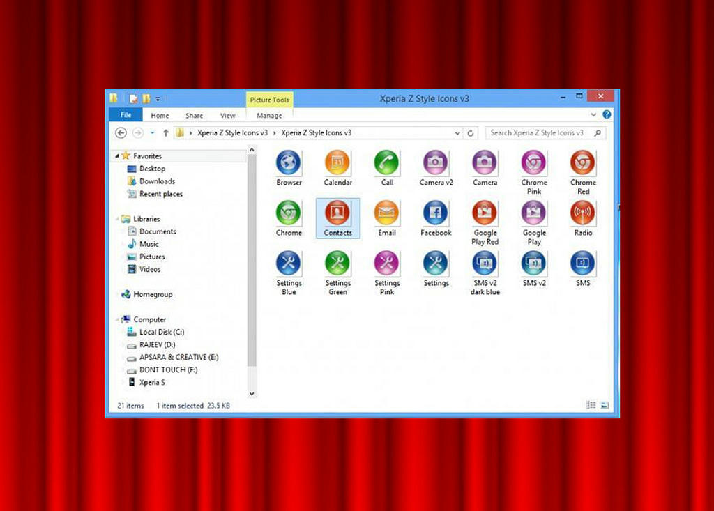Viewport: 714px width, 511px height.
Task: Open Quick Access Toolbar customize dropdown
Action: [158, 99]
